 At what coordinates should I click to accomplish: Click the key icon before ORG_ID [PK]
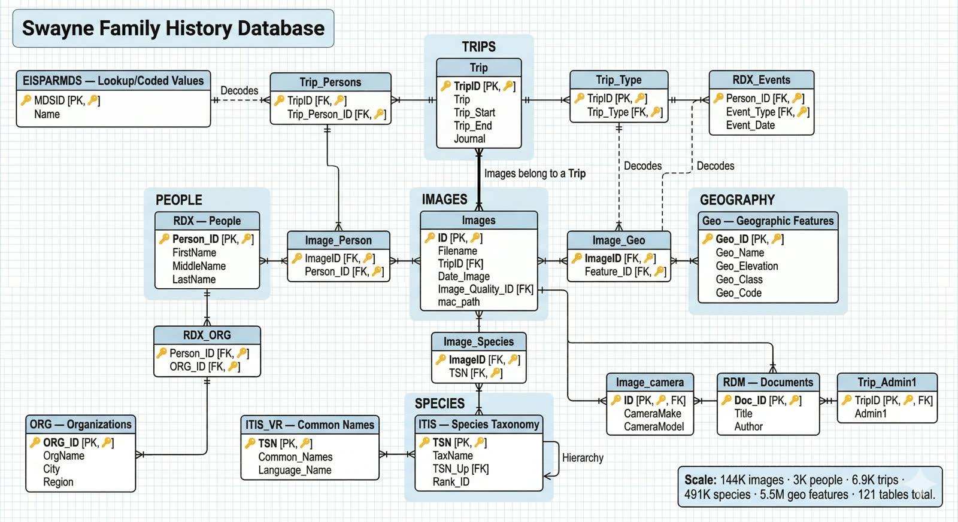pyautogui.click(x=35, y=442)
